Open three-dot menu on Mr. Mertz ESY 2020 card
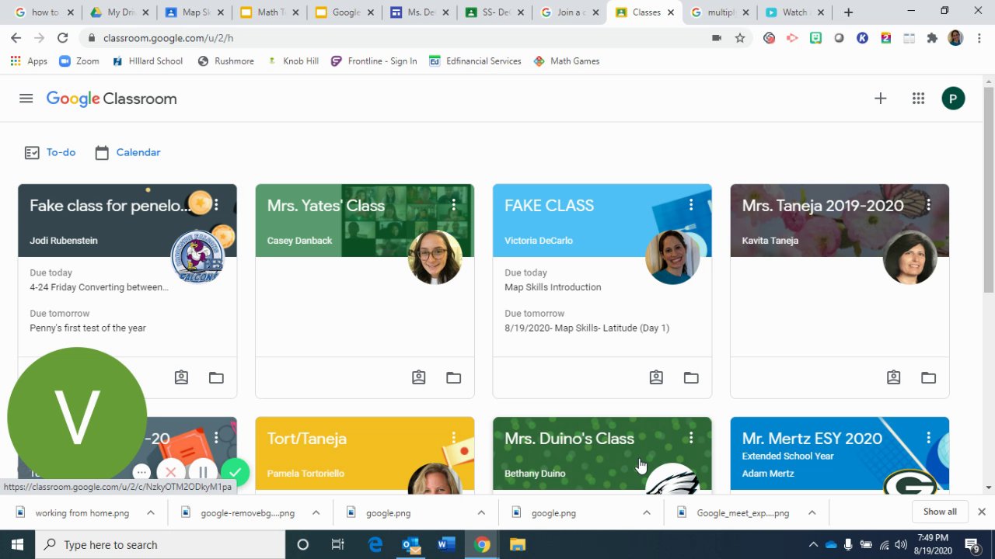 928,438
